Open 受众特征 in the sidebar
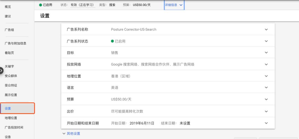This screenshot has width=299, height=139. pyautogui.click(x=11, y=85)
